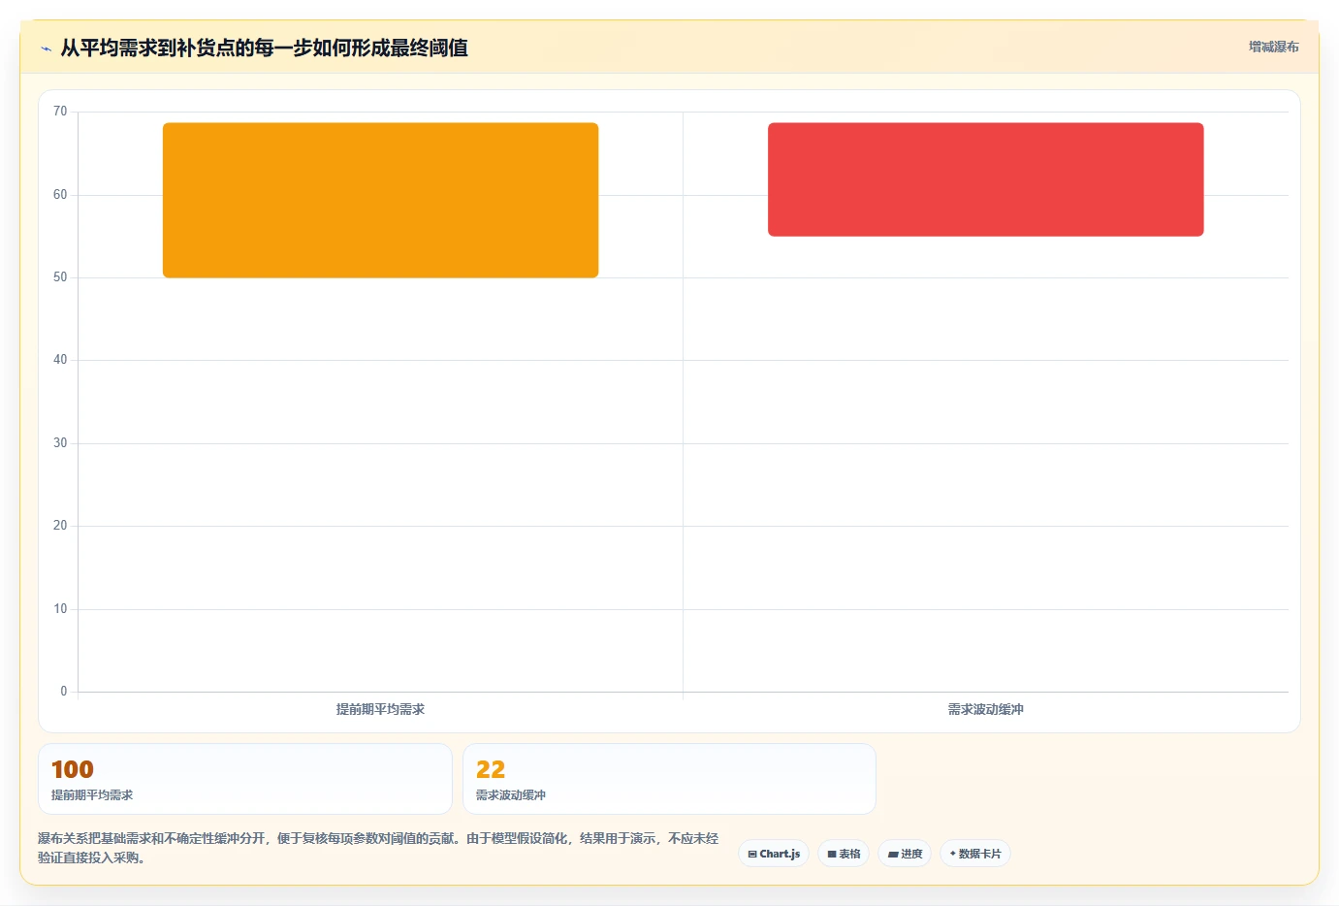This screenshot has height=906, width=1339.
Task: Click the small icon before the panel title
Action: pos(46,49)
